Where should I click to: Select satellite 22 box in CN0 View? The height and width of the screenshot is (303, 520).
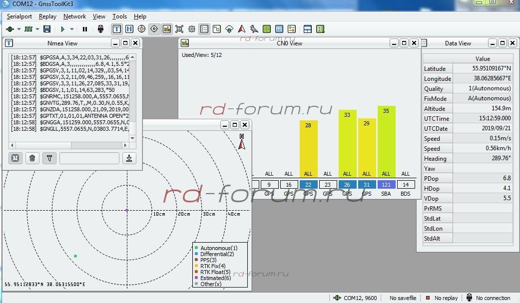click(x=308, y=185)
